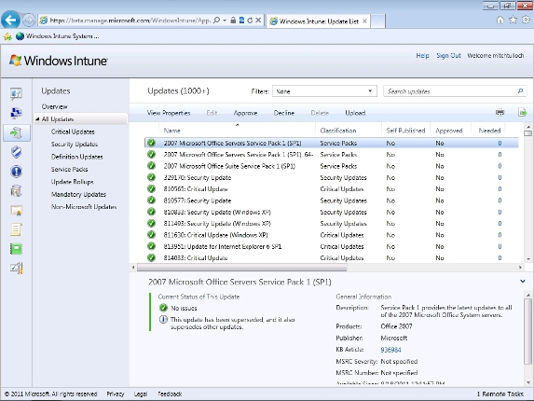Open Licenses workspace icon in sidebar

[16, 211]
